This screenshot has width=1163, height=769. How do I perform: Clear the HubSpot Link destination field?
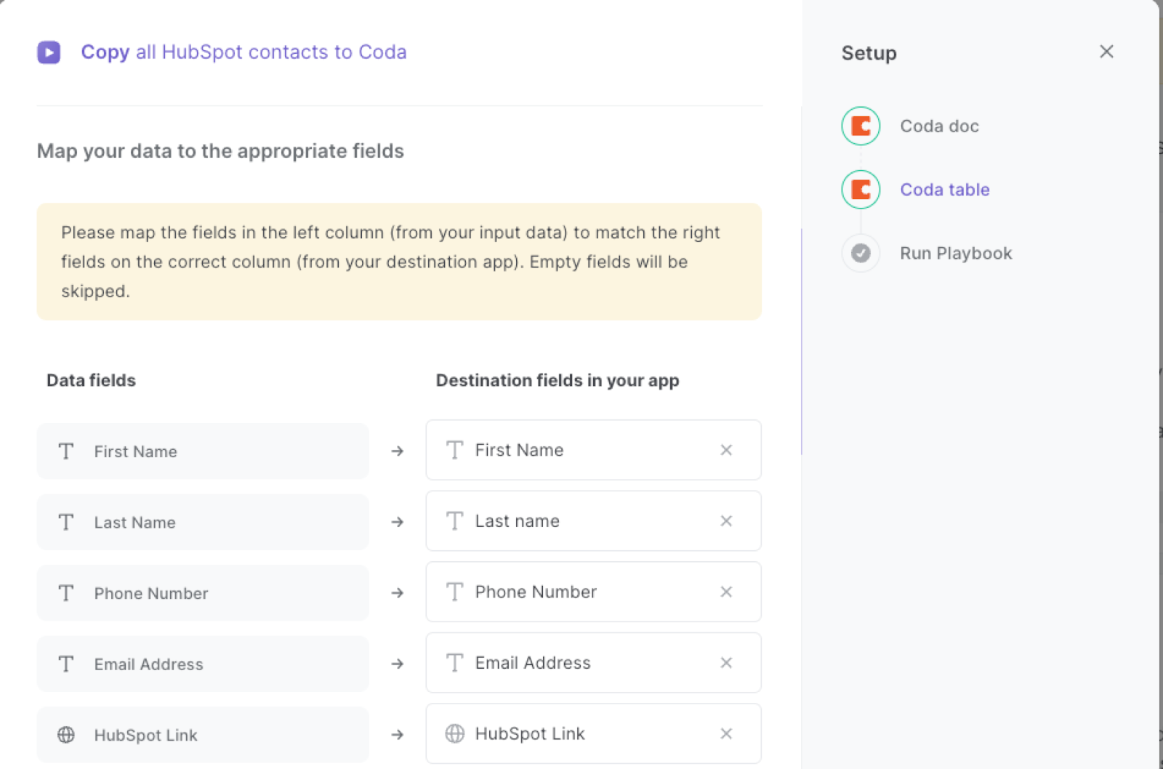pos(726,733)
